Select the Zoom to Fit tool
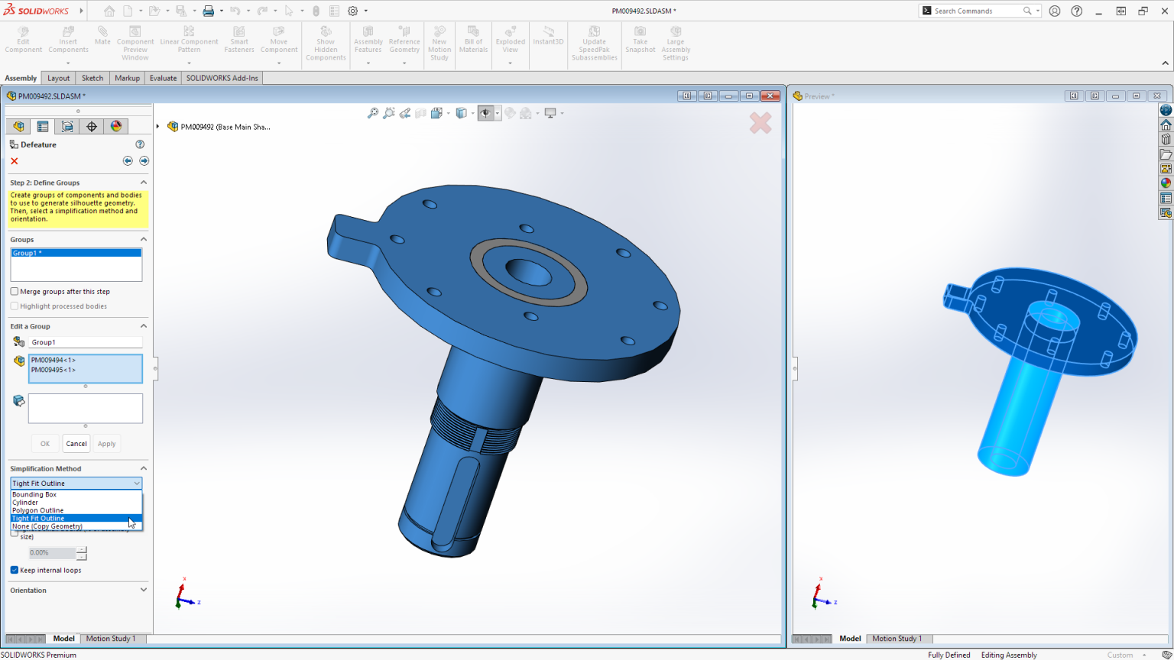This screenshot has width=1174, height=660. pyautogui.click(x=372, y=112)
